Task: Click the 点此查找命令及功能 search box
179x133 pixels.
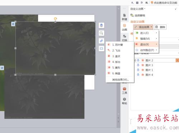Action: point(165,3)
